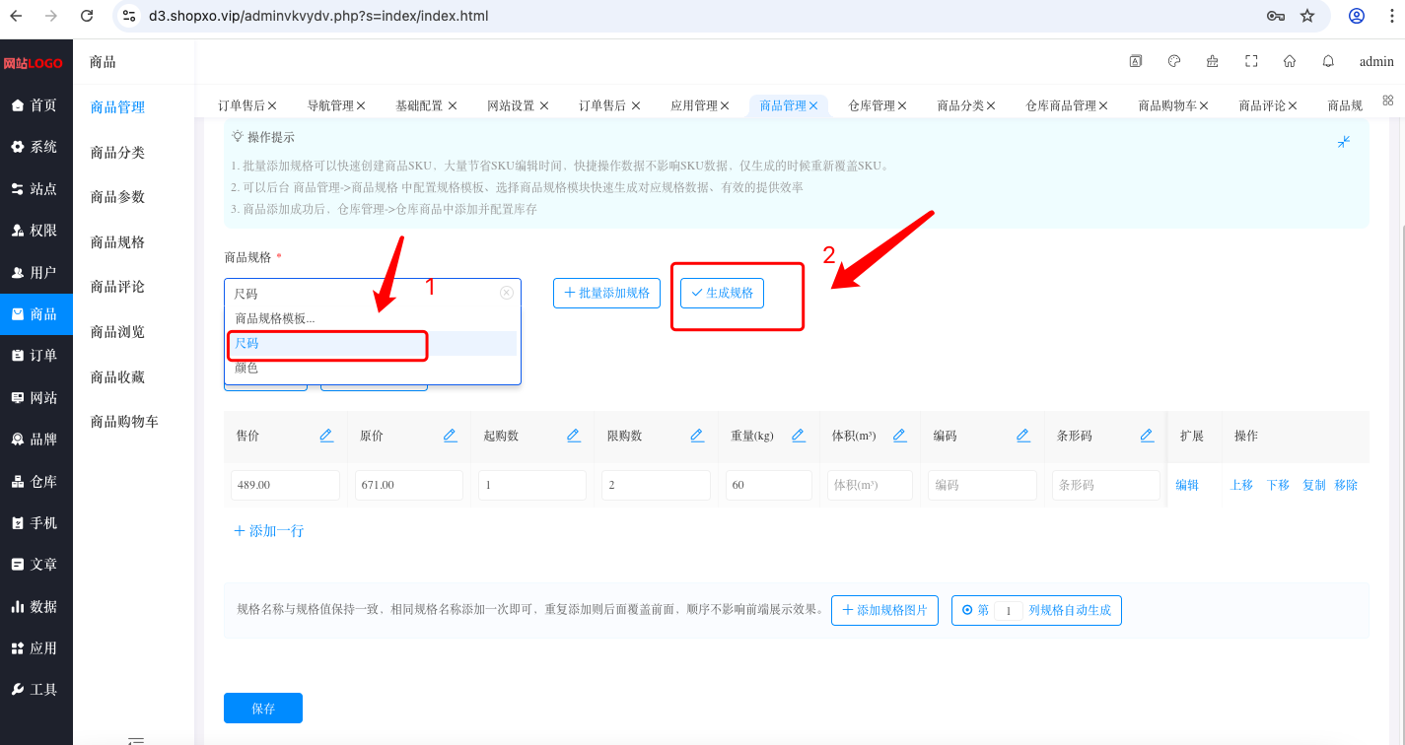This screenshot has width=1405, height=745.
Task: Click the edit pencil beside 起购数 column
Action: click(x=573, y=436)
